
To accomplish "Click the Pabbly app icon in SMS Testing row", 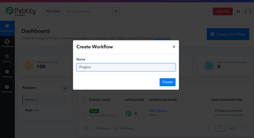I will 128,113.
